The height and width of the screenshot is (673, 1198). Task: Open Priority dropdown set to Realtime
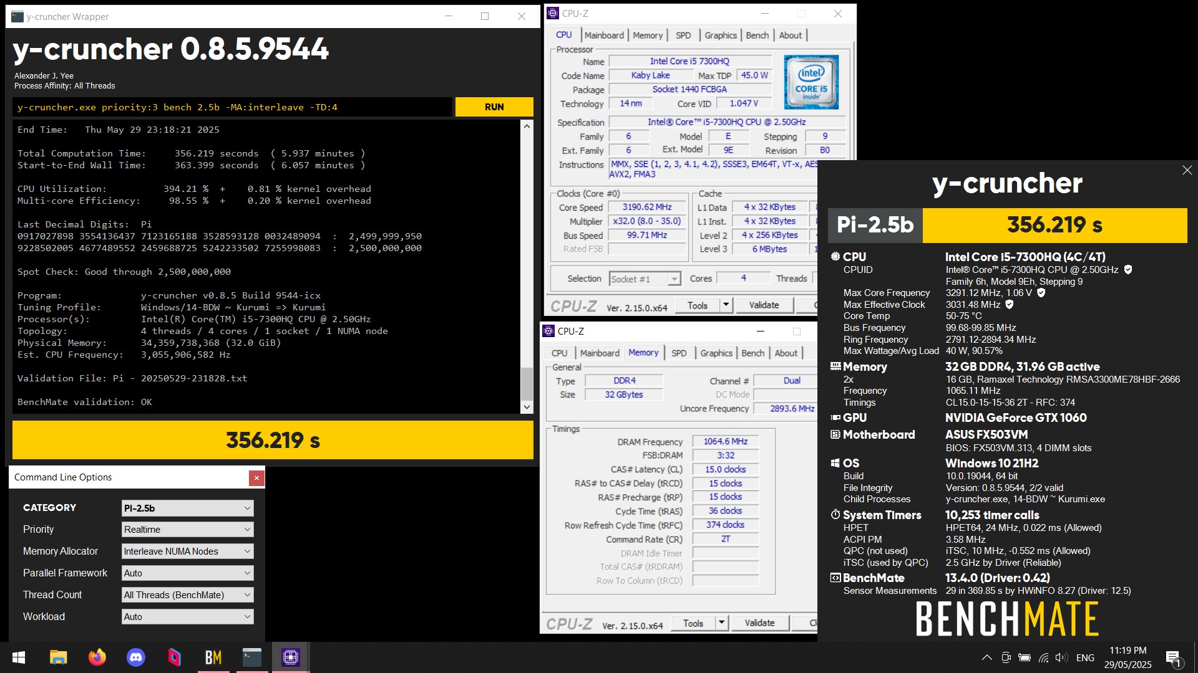[187, 530]
